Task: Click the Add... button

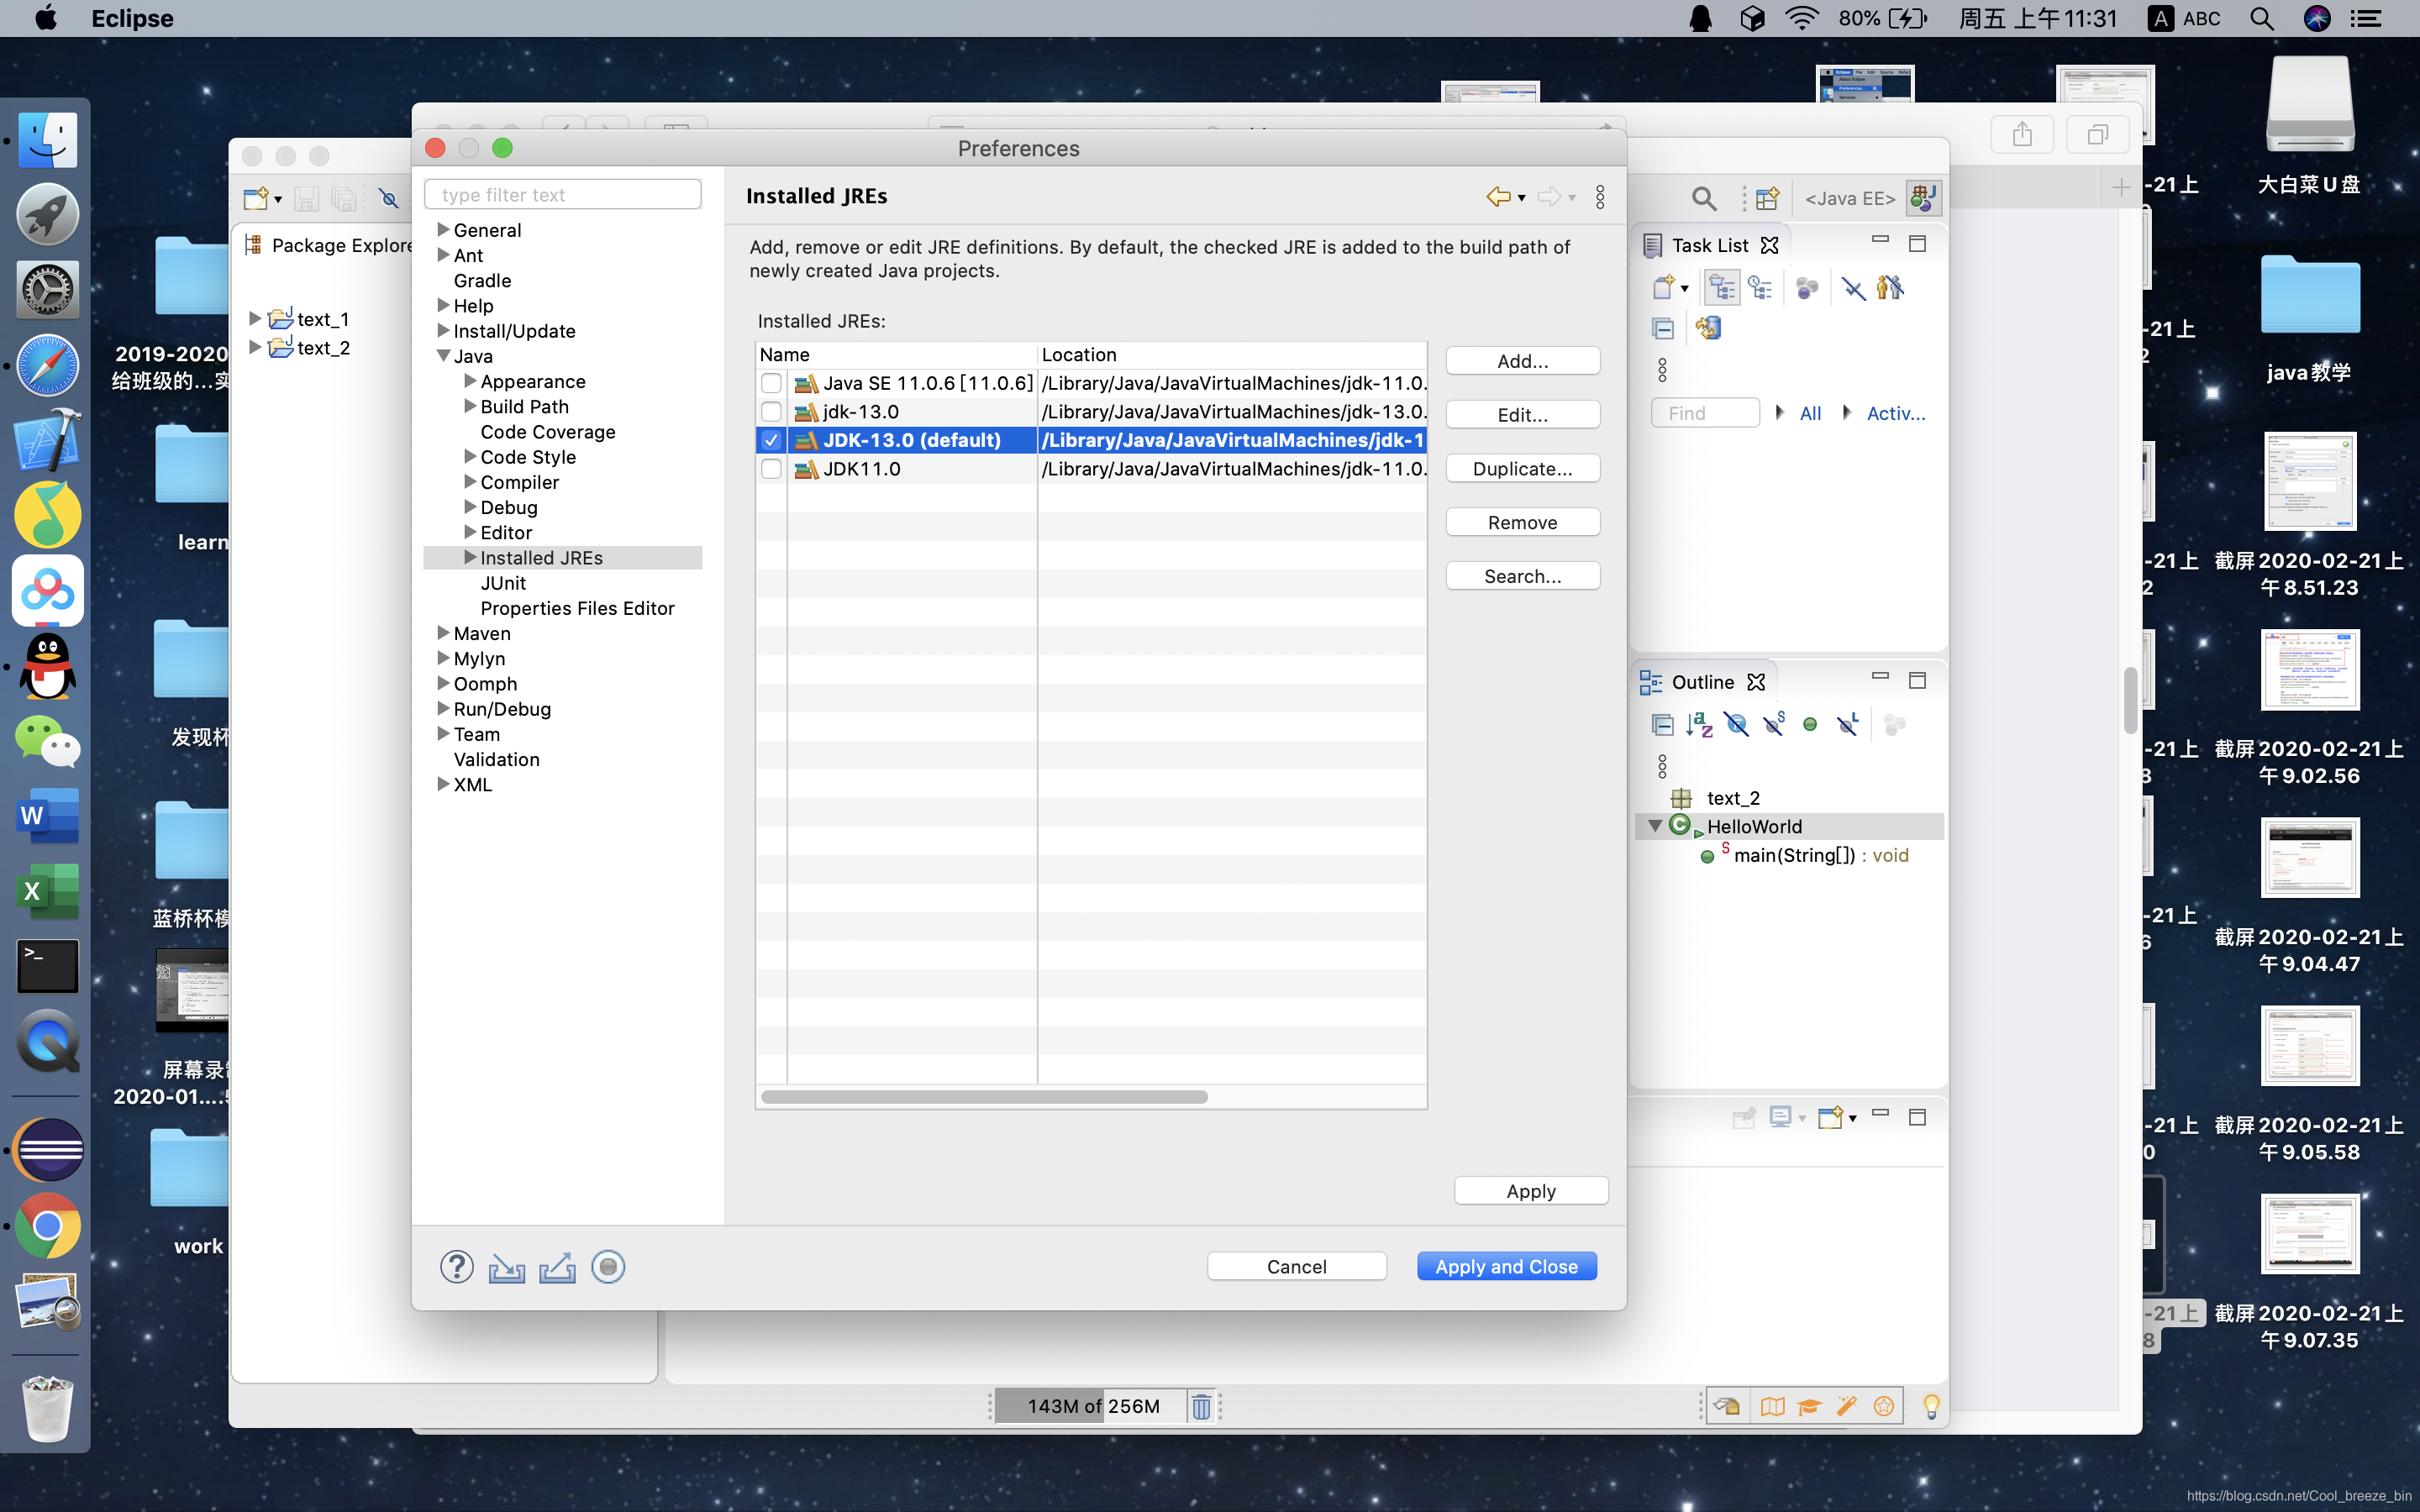Action: click(1522, 361)
